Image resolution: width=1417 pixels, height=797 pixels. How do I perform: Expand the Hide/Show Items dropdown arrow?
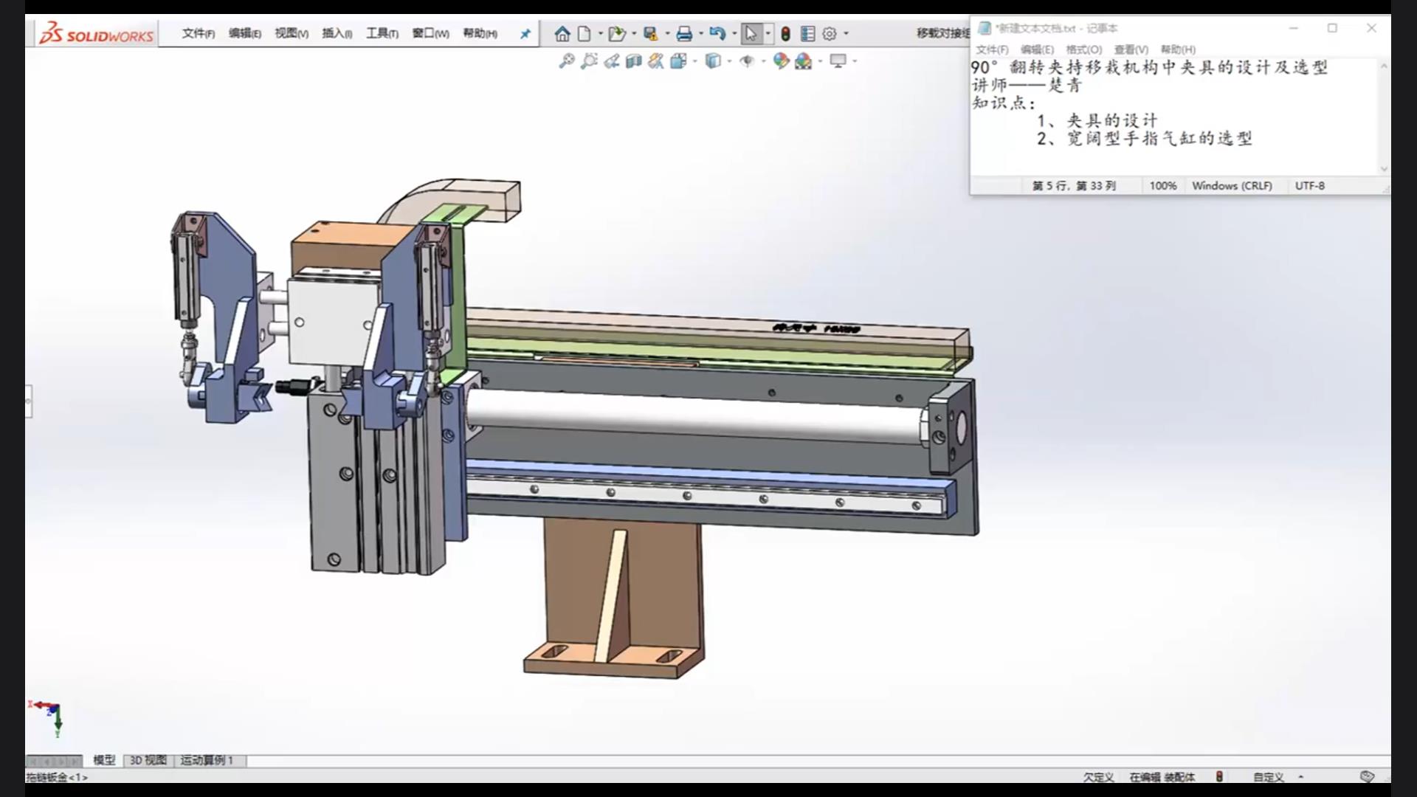coord(763,61)
